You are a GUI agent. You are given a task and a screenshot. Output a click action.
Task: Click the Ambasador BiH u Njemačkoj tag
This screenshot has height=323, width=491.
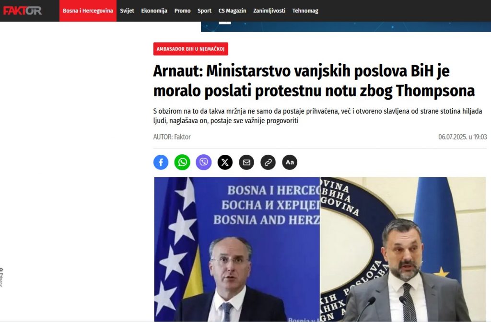point(191,49)
